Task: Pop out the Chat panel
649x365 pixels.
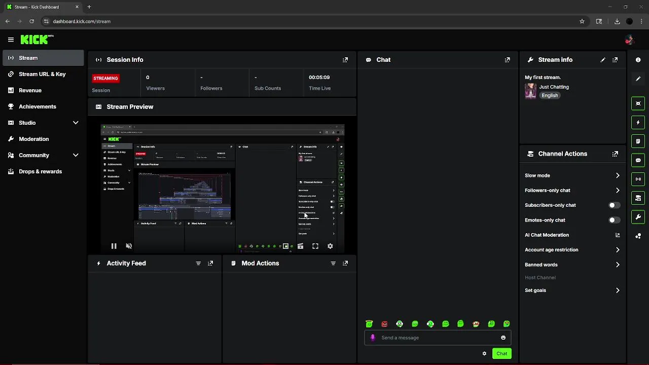Action: (x=507, y=60)
